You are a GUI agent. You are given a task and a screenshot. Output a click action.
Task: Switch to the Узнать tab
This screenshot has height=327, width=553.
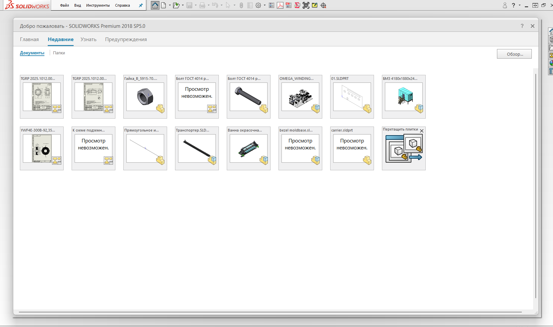(x=89, y=39)
